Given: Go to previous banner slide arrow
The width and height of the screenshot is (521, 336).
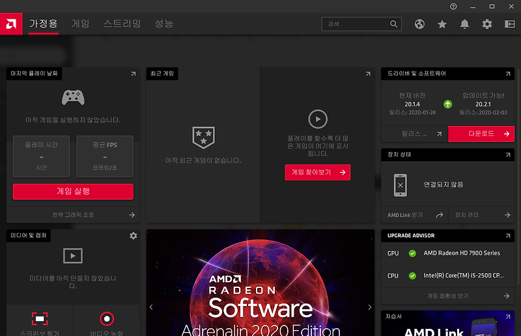Looking at the screenshot, I should (x=151, y=307).
